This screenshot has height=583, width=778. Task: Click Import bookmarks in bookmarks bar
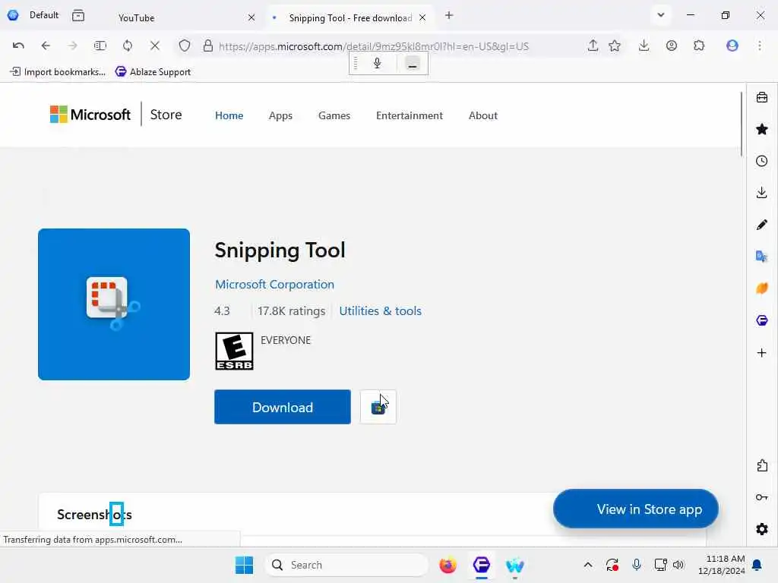(58, 72)
